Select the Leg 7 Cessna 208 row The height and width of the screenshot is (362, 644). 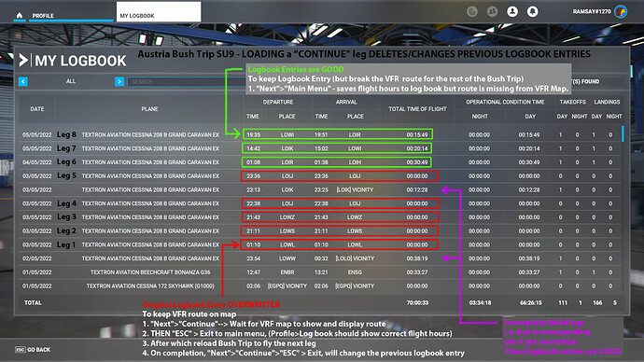320,148
